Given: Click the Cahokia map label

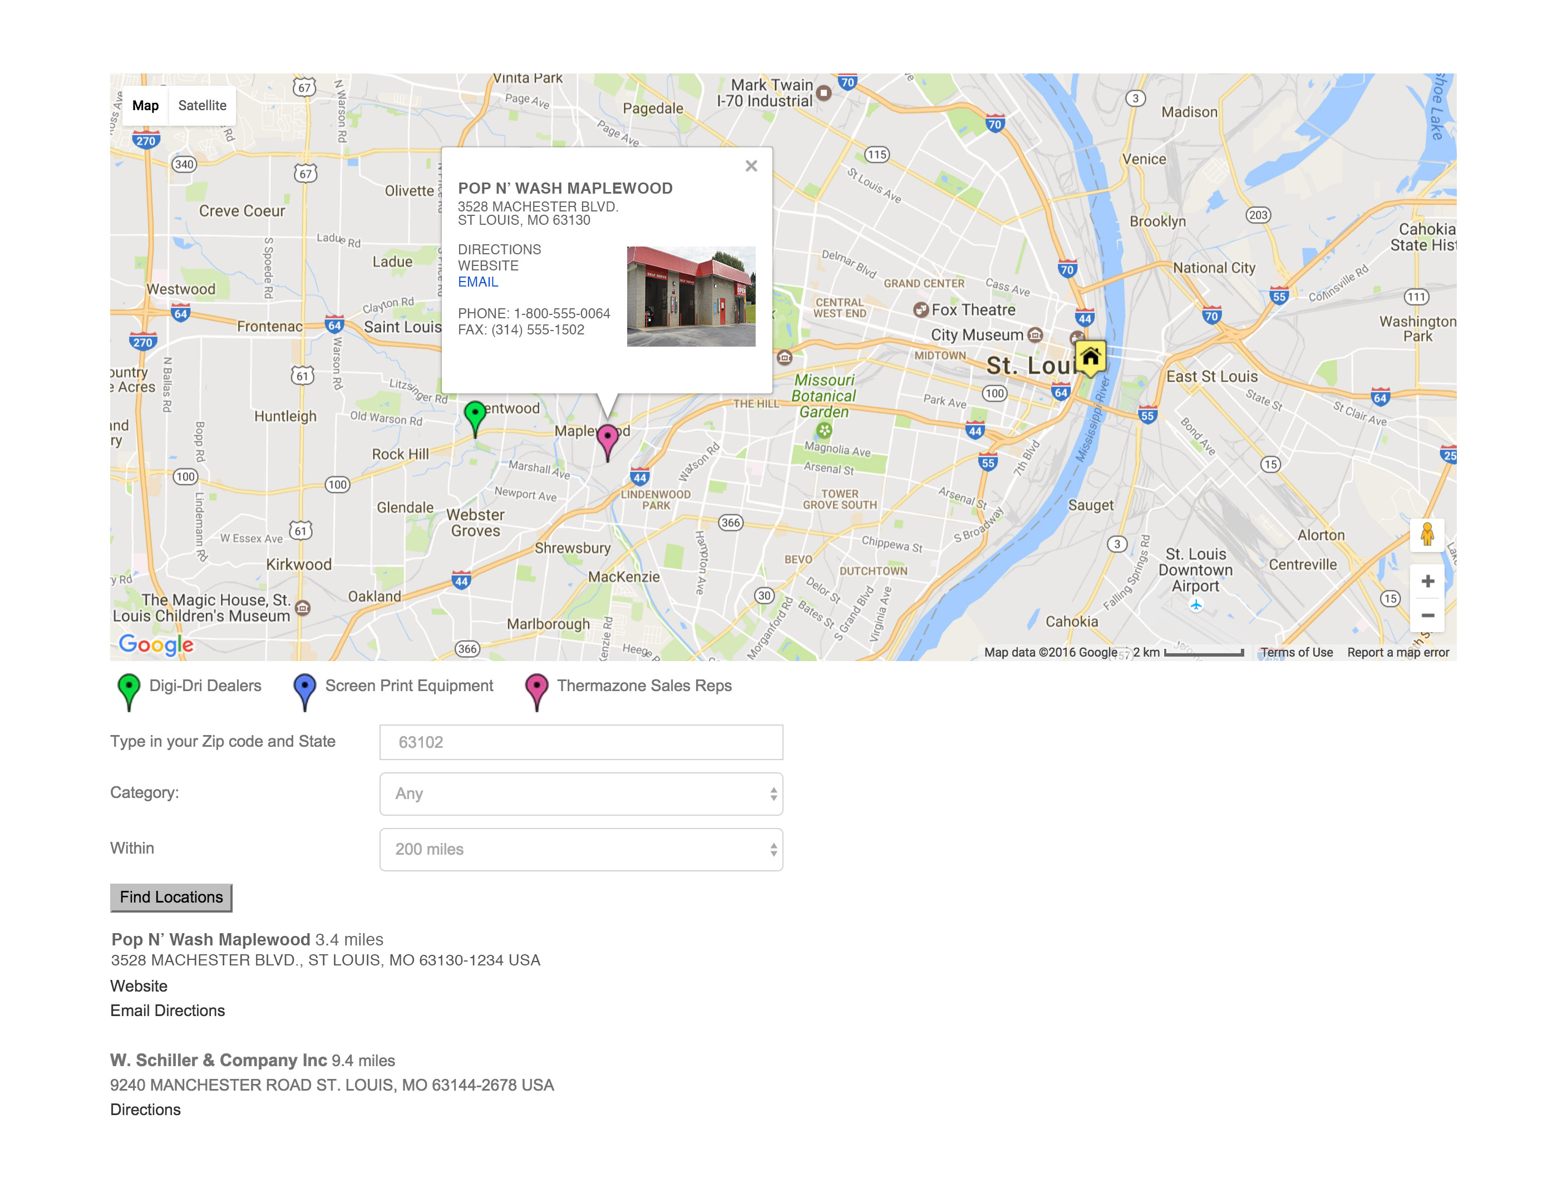Looking at the screenshot, I should [1072, 622].
